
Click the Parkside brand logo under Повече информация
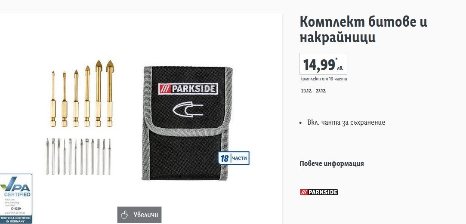coord(319,192)
